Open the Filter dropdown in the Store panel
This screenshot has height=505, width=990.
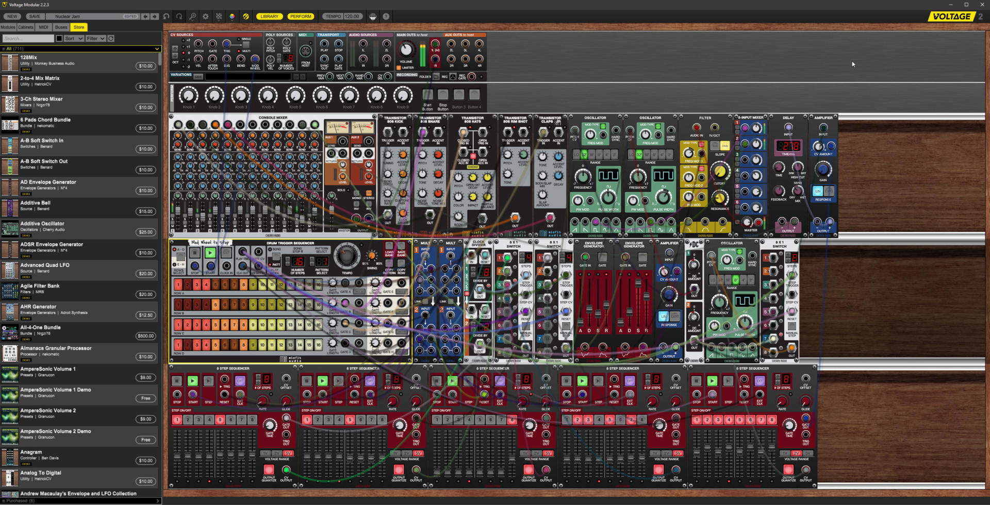pyautogui.click(x=96, y=38)
